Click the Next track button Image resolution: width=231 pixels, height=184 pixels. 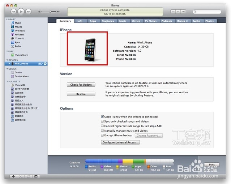click(x=28, y=12)
